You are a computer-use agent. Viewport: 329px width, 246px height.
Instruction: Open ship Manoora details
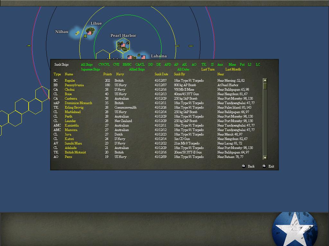71,130
